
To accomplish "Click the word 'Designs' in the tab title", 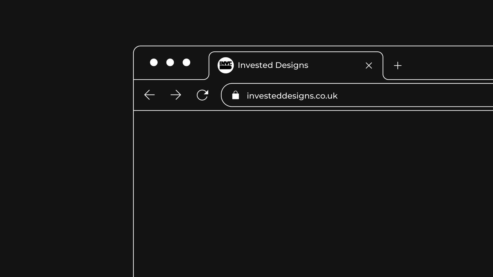I will pos(291,66).
